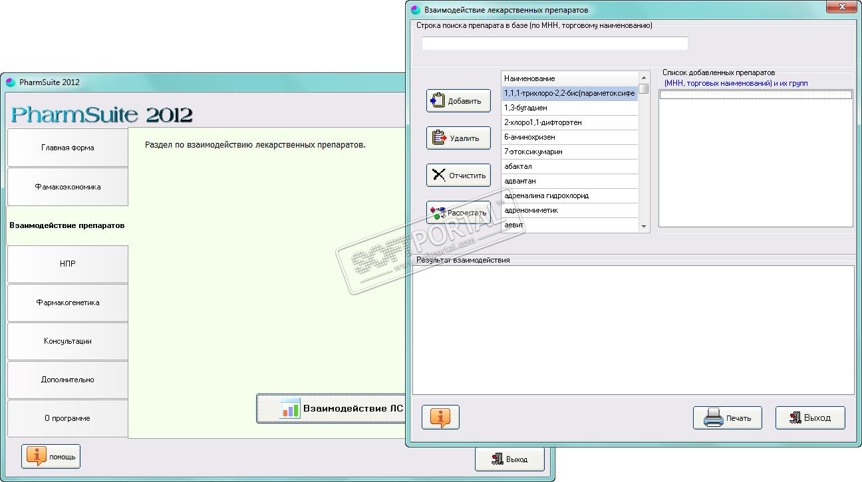862x482 pixels.
Task: Click the remove icon on the Удалить button
Action: (439, 138)
